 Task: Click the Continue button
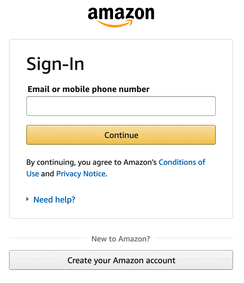(x=121, y=135)
